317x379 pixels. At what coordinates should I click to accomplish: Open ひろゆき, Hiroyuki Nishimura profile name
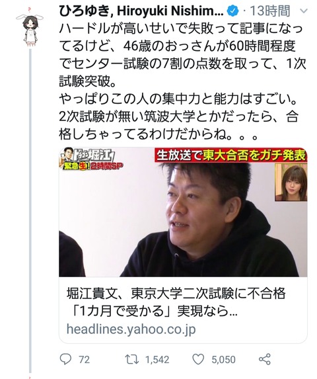(141, 11)
